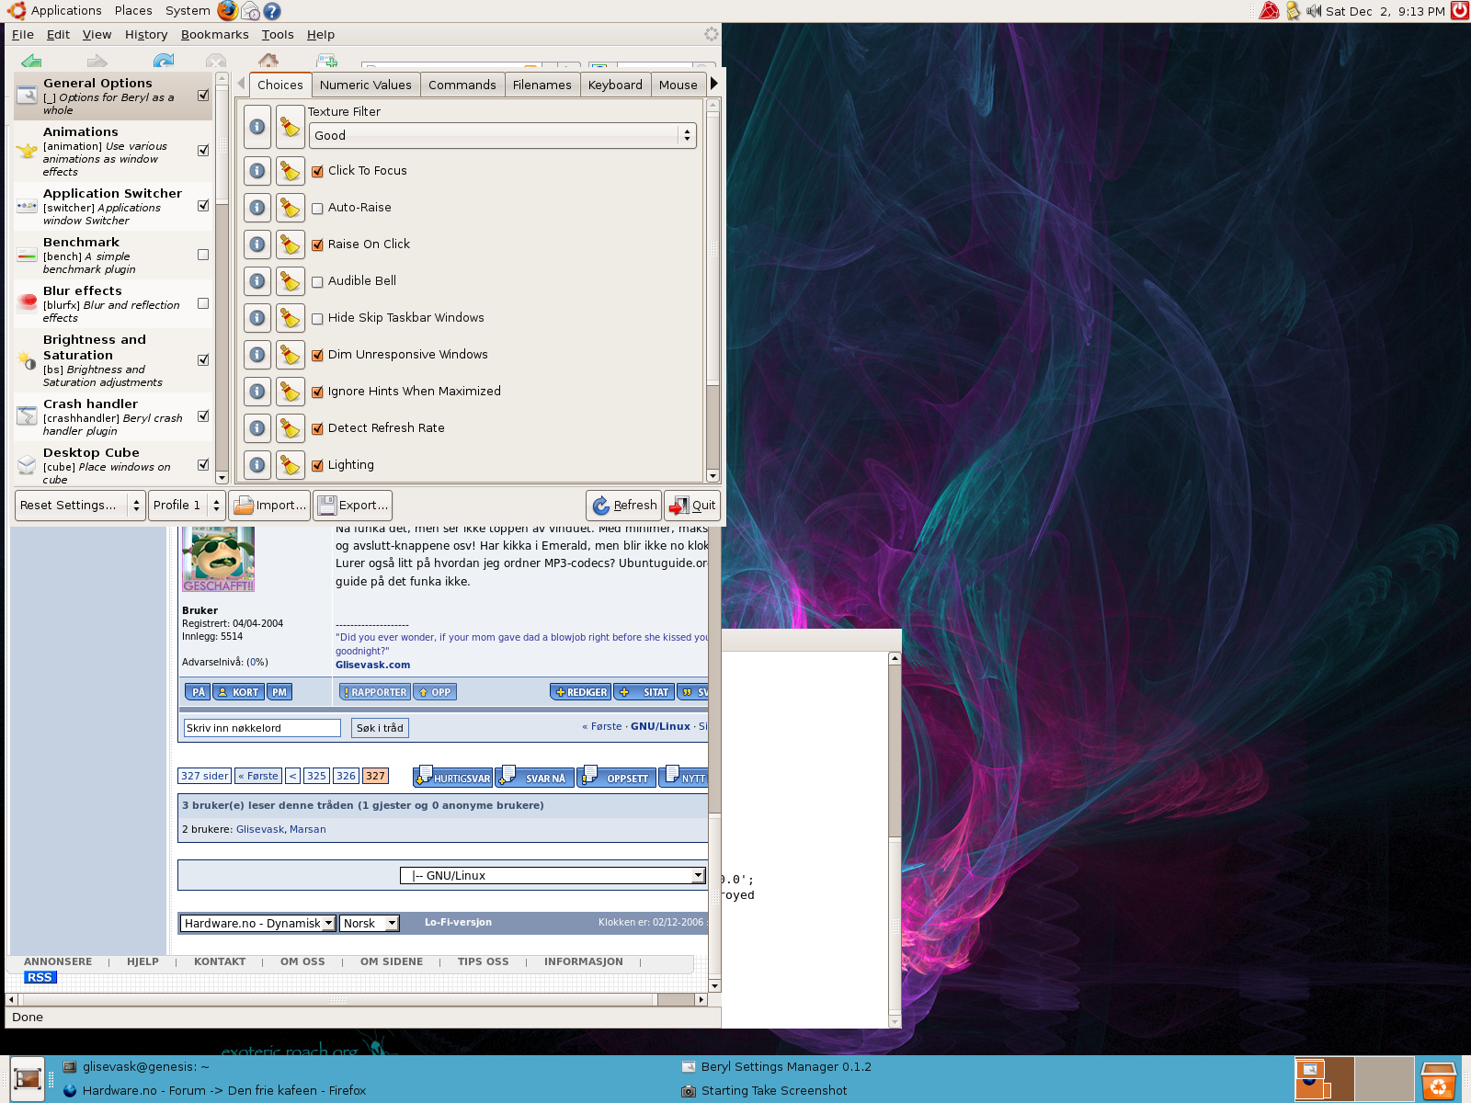Select the Blur effects plugin icon

27,302
